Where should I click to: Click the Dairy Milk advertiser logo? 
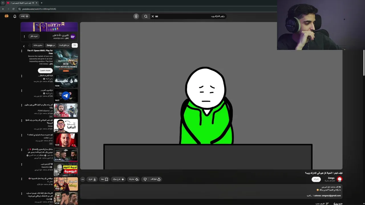tap(73, 37)
